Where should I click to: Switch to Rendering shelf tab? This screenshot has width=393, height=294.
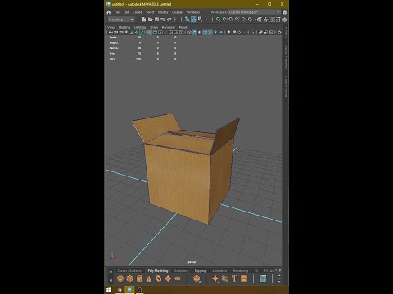(241, 271)
